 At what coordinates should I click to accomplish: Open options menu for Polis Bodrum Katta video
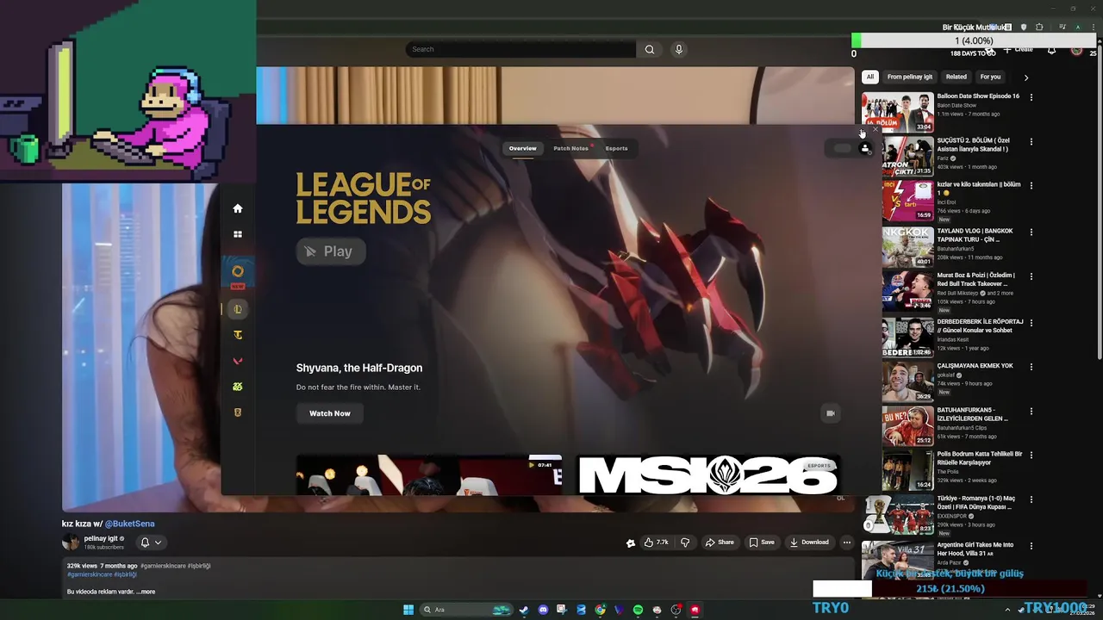[x=1031, y=456]
